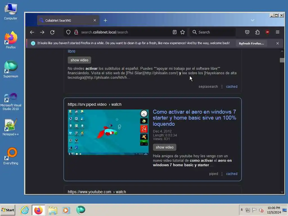The height and width of the screenshot is (216, 288).
Task: Go forward with the Firefox forward arrow
Action: (42, 32)
